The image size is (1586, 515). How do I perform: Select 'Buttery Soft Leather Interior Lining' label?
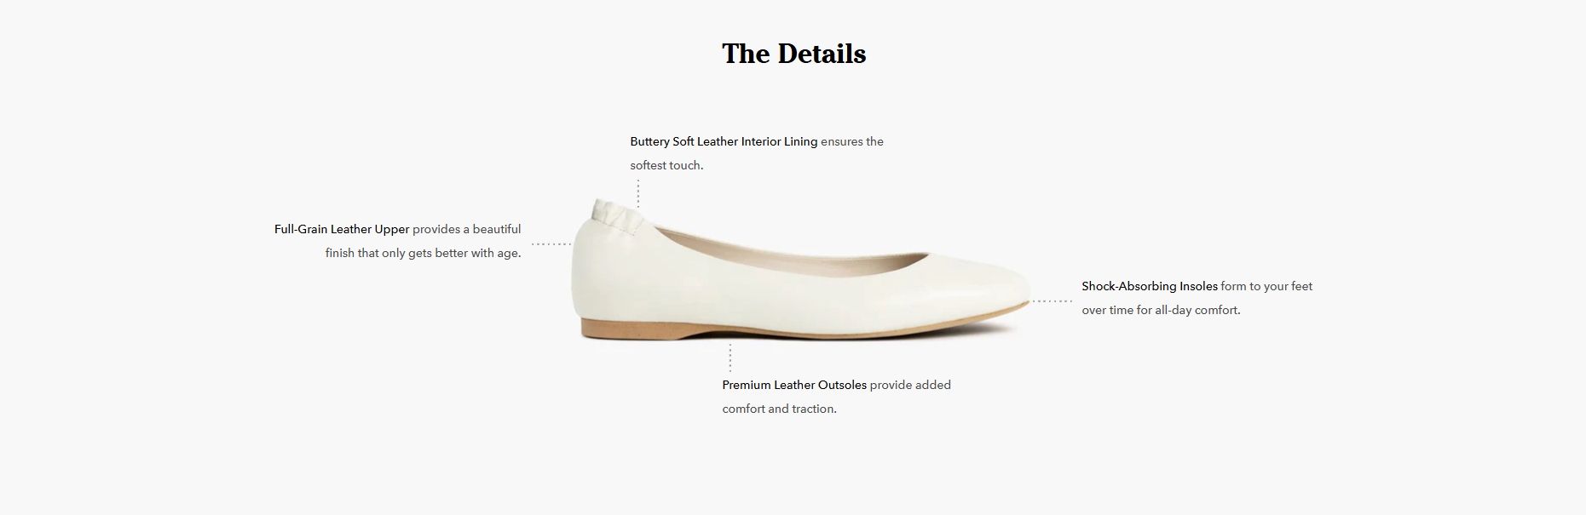pyautogui.click(x=724, y=141)
